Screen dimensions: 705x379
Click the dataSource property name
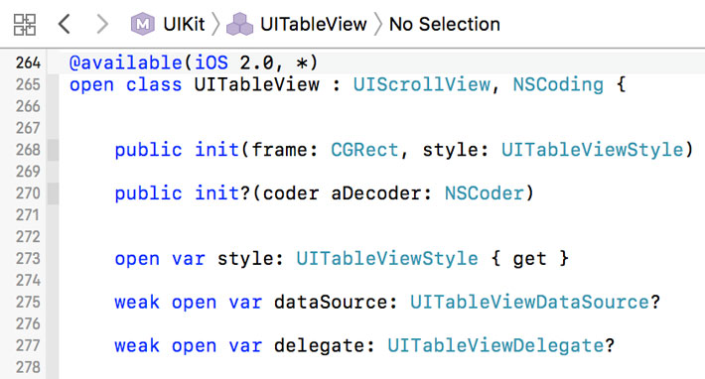click(331, 303)
